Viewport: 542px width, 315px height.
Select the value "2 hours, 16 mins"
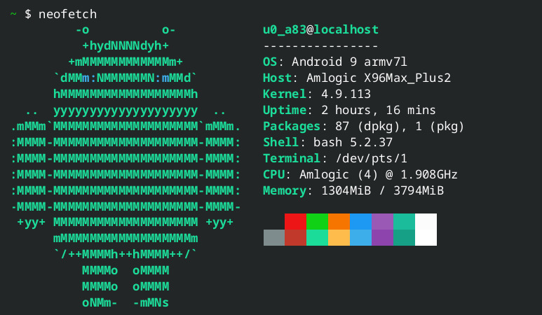tap(379, 111)
